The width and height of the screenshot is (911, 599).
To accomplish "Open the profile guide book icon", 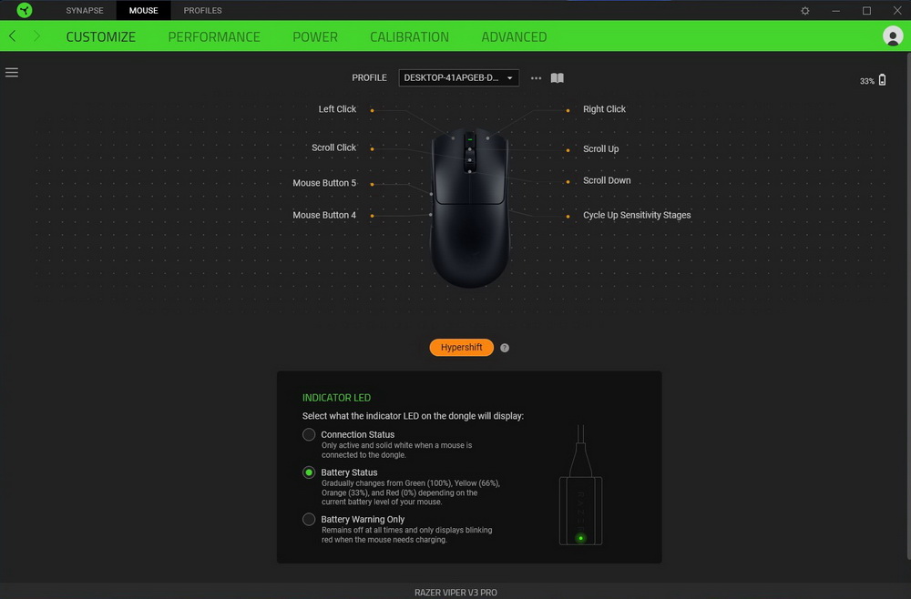I will click(558, 77).
